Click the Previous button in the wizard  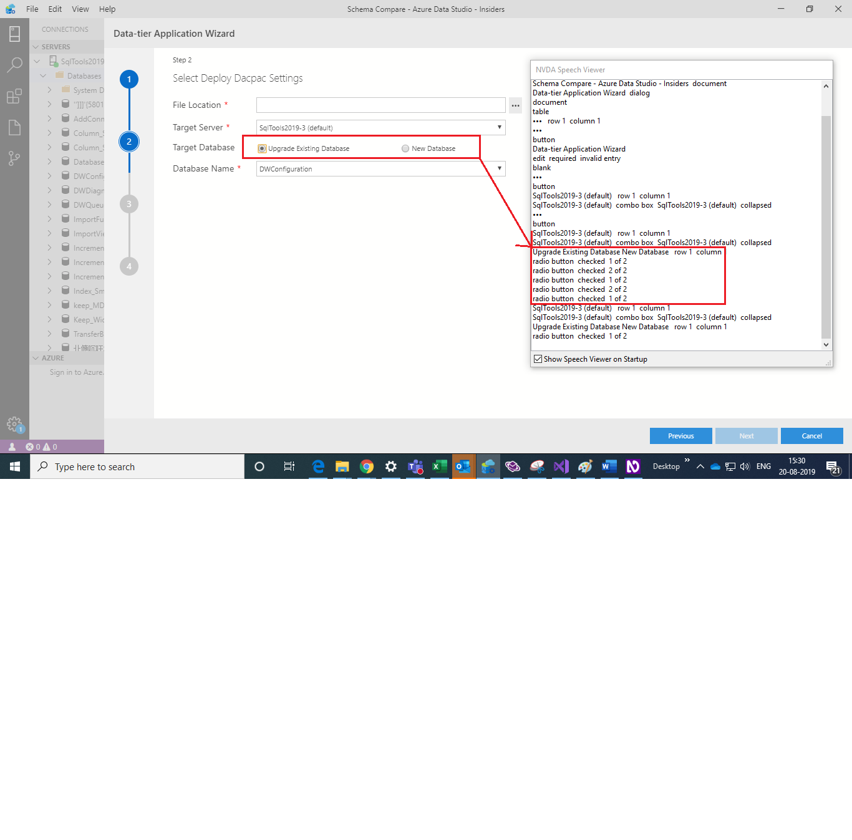point(680,435)
